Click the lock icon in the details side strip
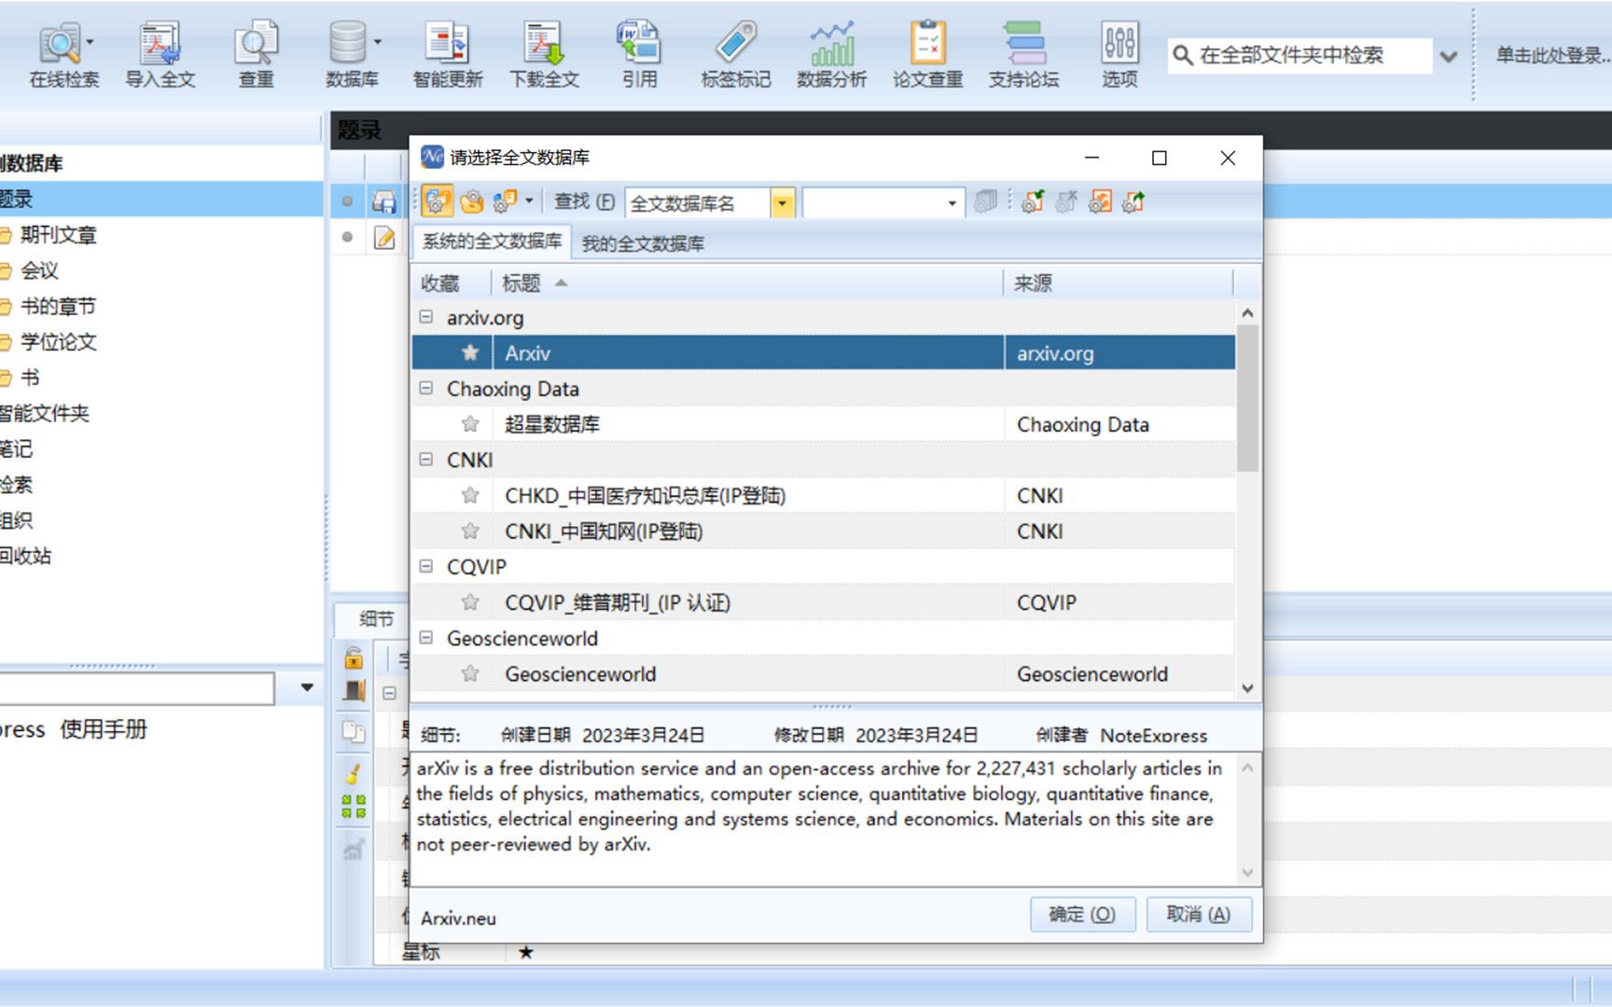This screenshot has width=1612, height=1007. [354, 657]
